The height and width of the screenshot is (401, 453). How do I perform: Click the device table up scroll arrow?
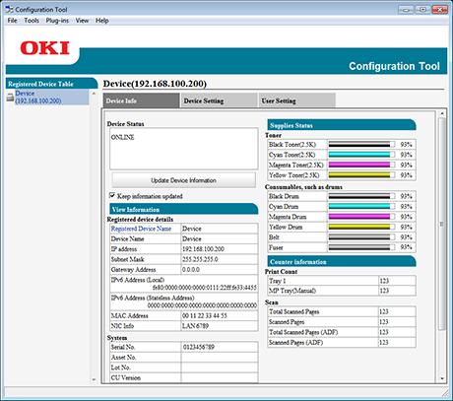(94, 94)
